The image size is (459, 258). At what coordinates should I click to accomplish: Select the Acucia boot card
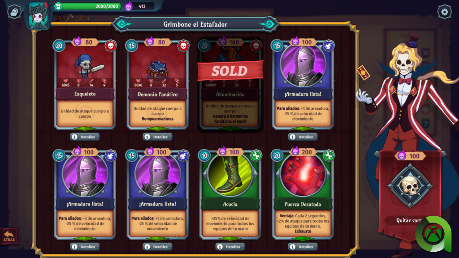(x=230, y=195)
